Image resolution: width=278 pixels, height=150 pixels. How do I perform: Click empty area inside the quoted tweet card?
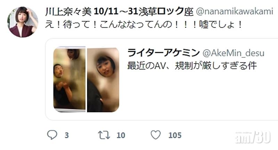pyautogui.click(x=195, y=95)
